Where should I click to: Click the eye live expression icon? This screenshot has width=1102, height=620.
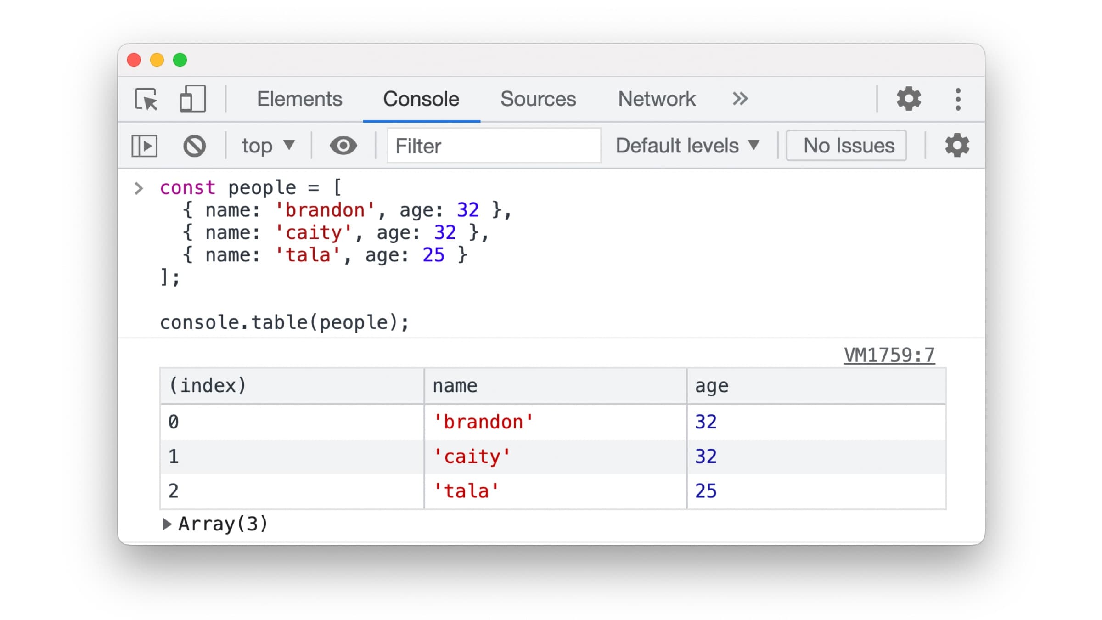(x=343, y=146)
